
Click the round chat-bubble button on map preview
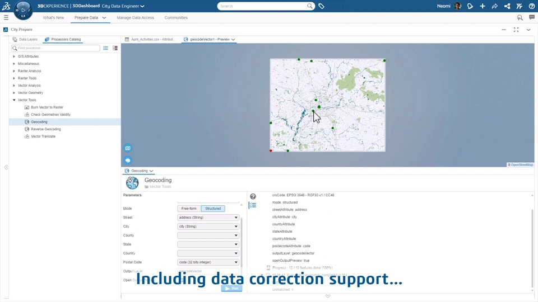[x=128, y=161]
